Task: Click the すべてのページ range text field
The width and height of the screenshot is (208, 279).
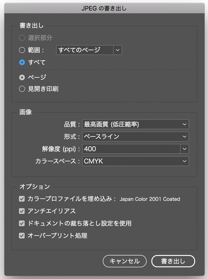Action: [x=85, y=50]
